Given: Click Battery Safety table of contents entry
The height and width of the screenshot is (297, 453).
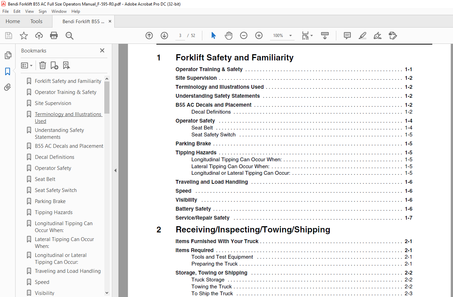Looking at the screenshot, I should 294,209.
